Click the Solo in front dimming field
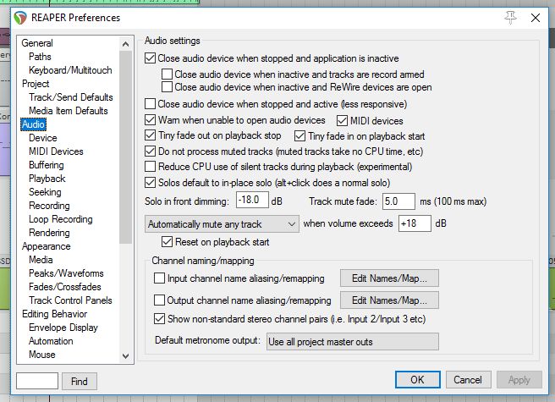Screen dimensions: 555x402 [252, 201]
